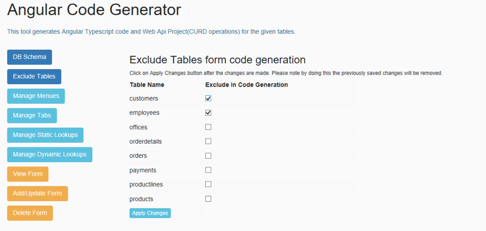486x231 pixels.
Task: Open Manage Static Lookups
Action: click(45, 135)
